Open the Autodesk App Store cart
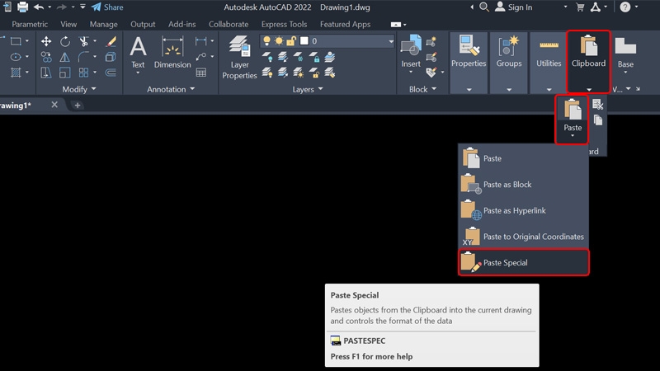Image resolution: width=660 pixels, height=371 pixels. coord(580,7)
